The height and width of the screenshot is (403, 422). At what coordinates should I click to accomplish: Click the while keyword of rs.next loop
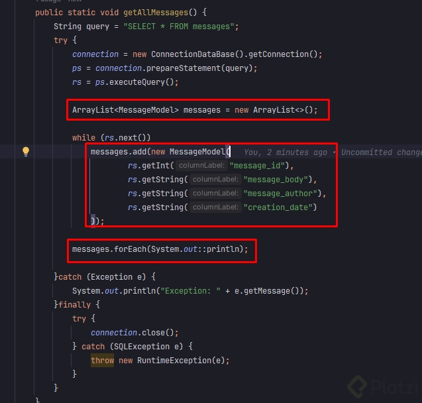83,138
